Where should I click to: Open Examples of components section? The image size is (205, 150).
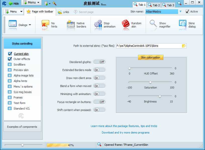pyautogui.click(x=22, y=127)
